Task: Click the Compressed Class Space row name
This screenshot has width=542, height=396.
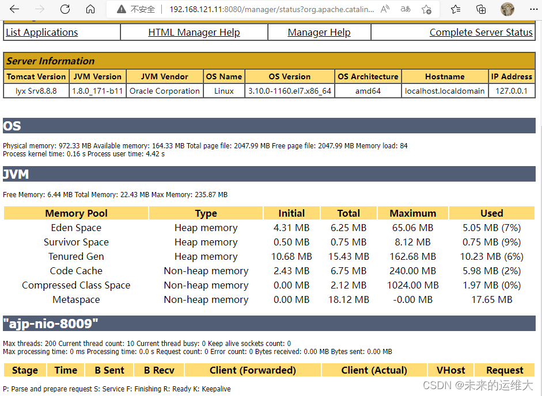Action: tap(76, 285)
